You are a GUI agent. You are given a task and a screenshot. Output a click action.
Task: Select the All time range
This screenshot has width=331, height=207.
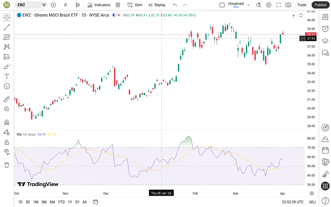coord(84,202)
